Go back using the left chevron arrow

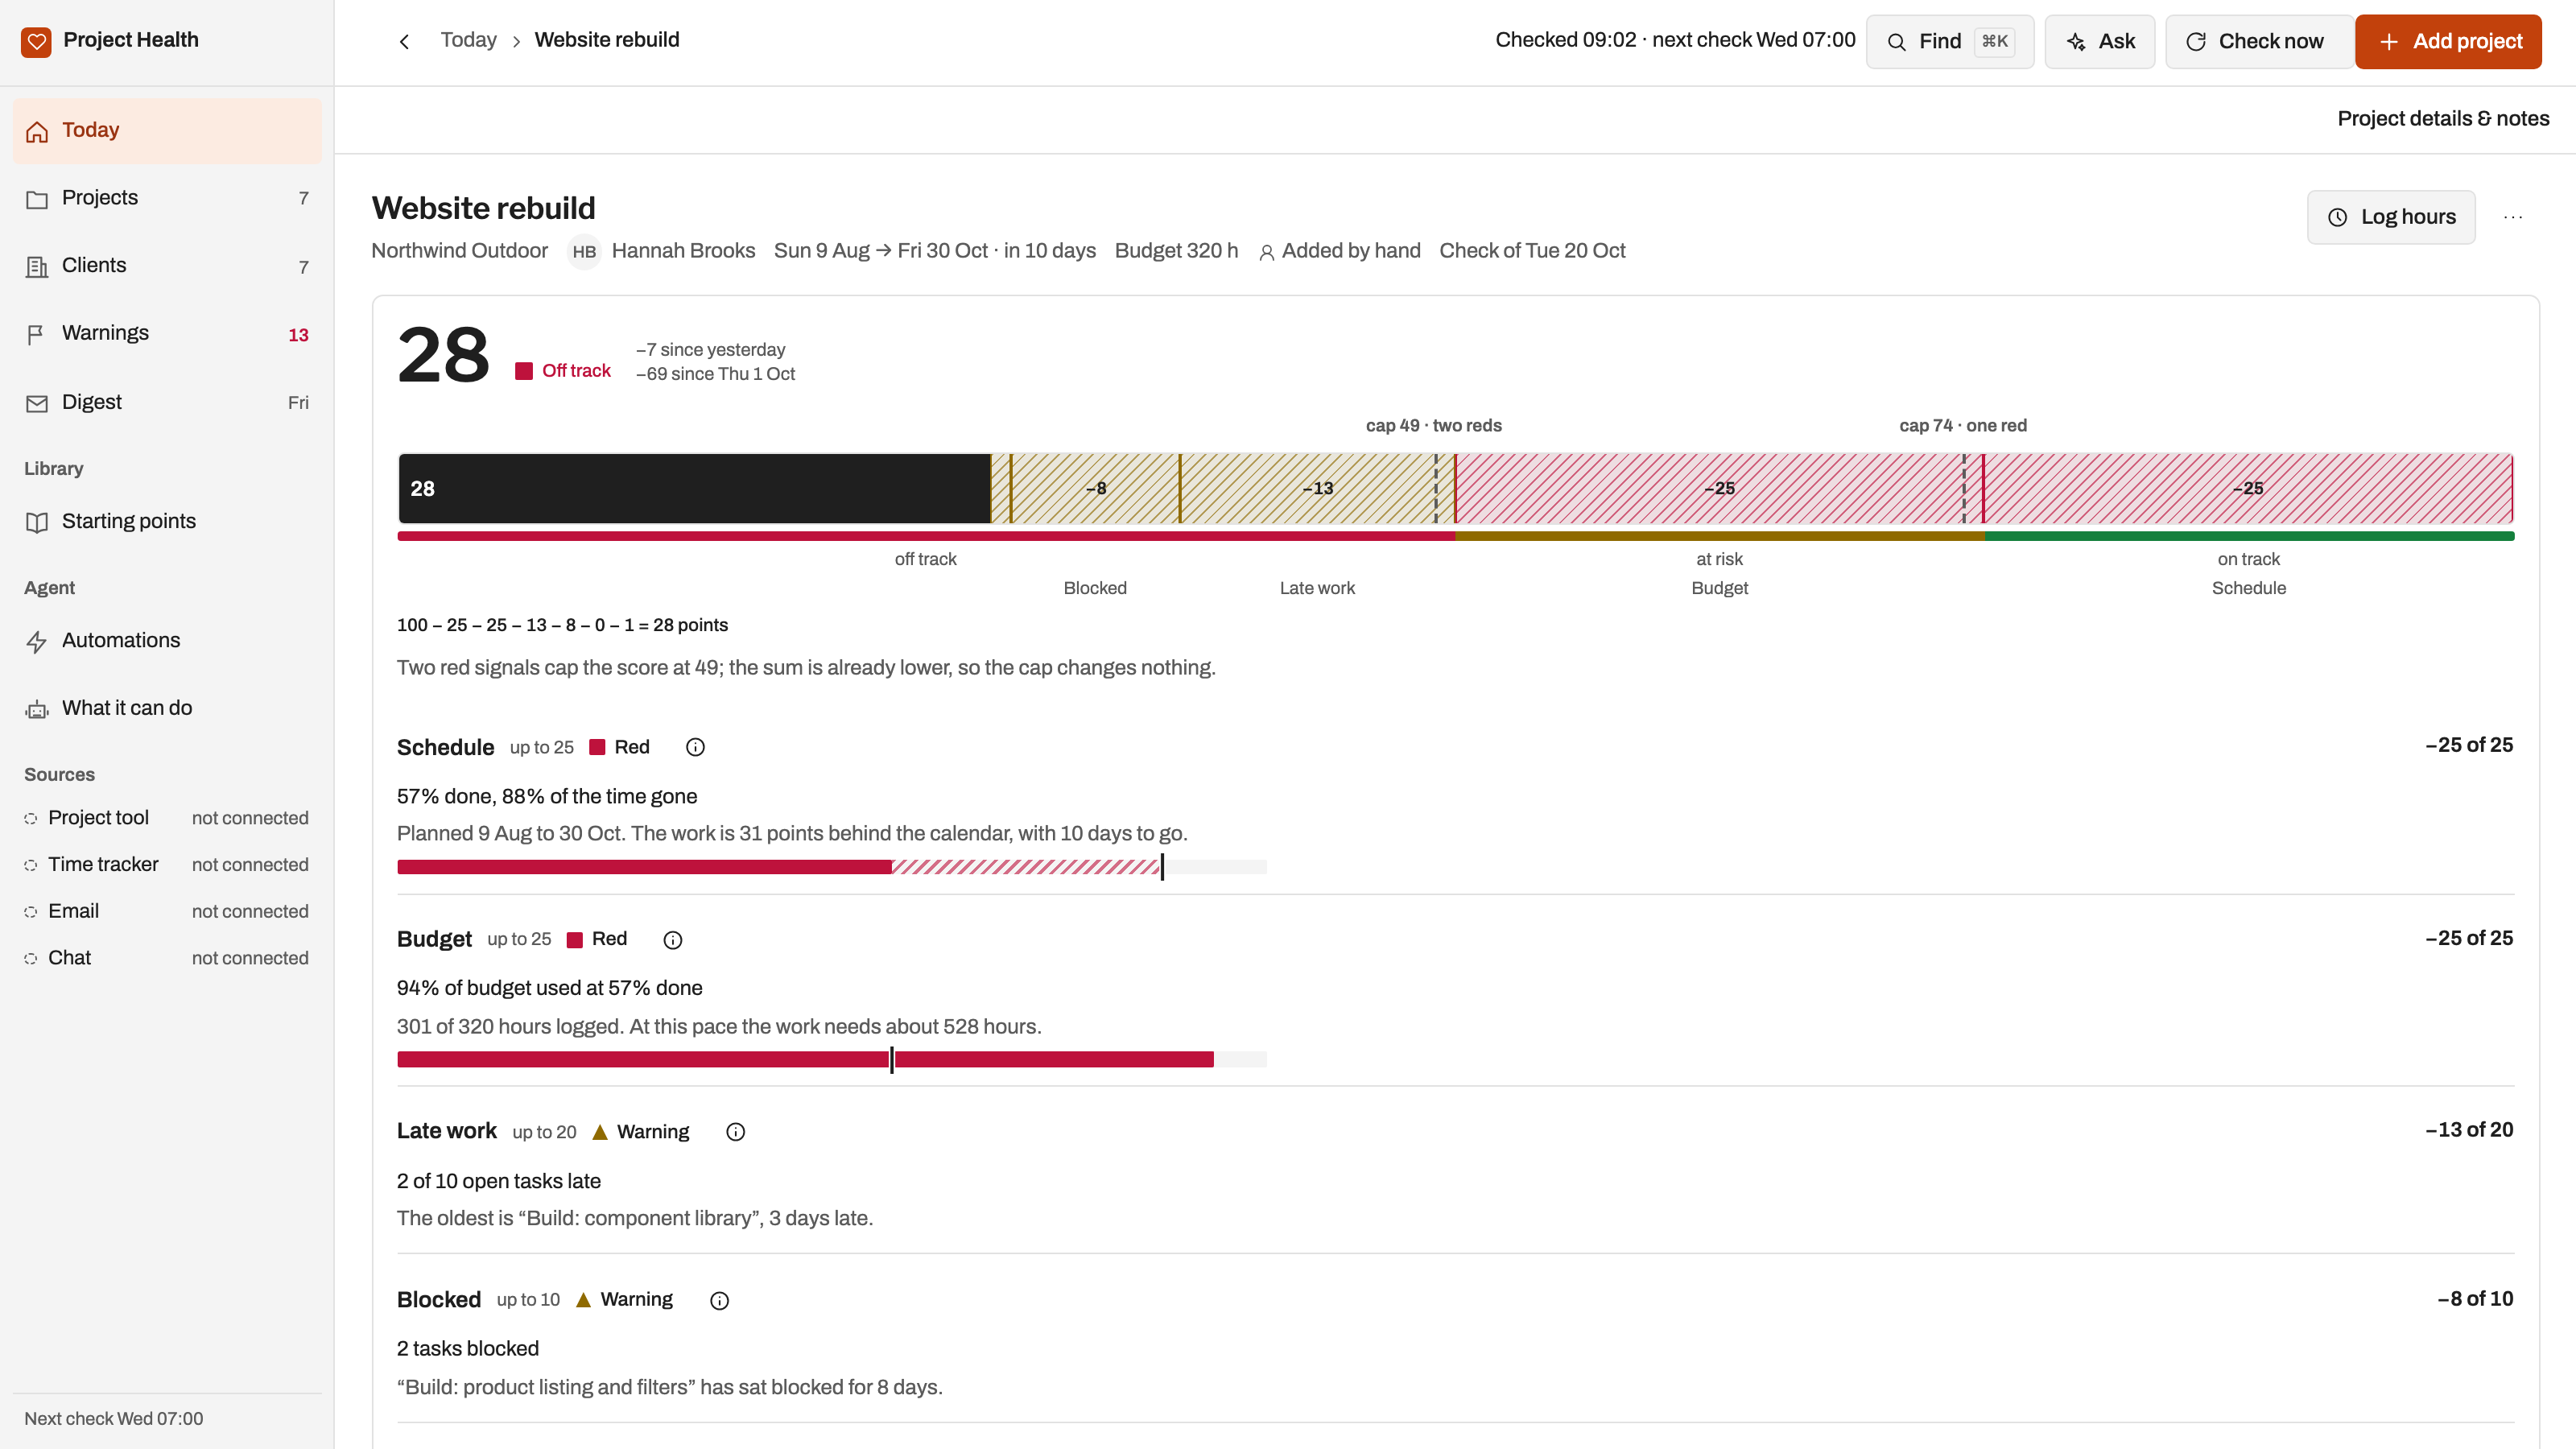pos(404,41)
